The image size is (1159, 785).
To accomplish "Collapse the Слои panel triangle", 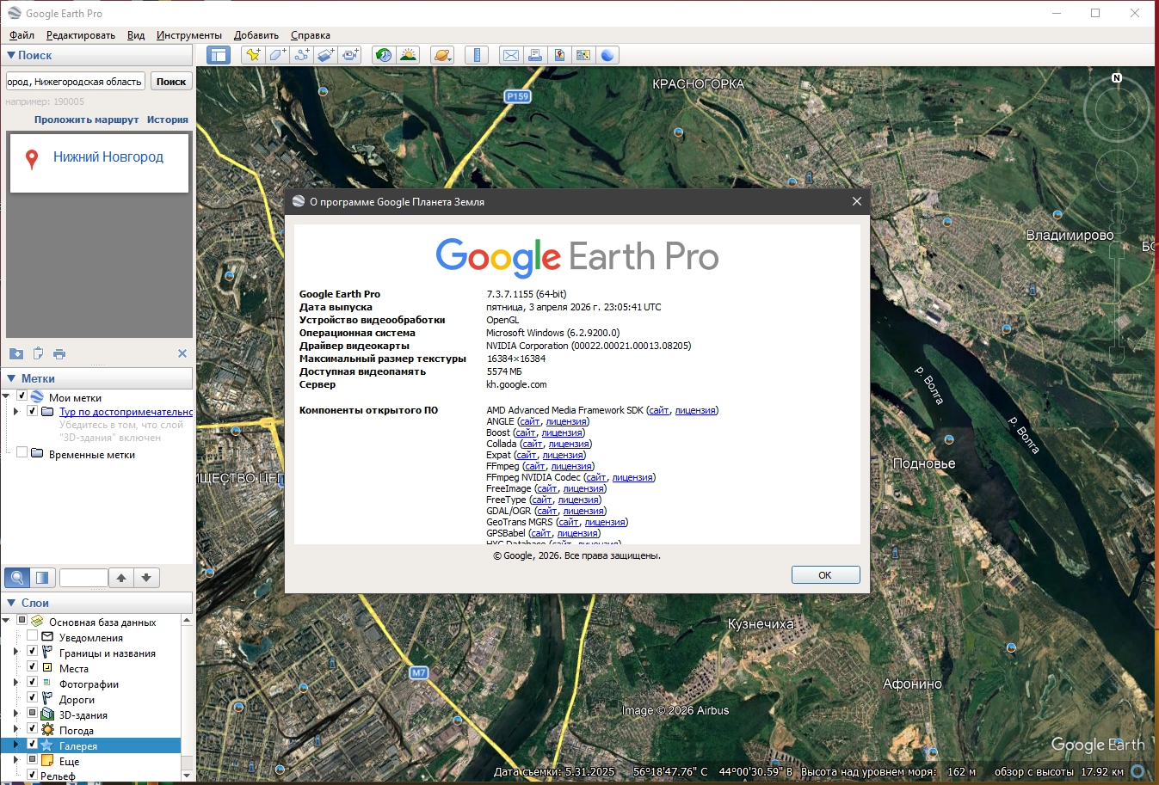I will point(11,603).
